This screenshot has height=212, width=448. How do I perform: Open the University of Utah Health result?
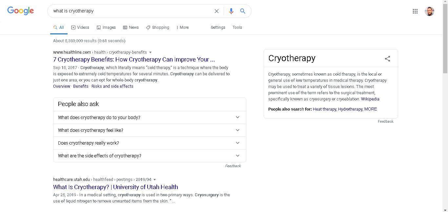pos(115,187)
